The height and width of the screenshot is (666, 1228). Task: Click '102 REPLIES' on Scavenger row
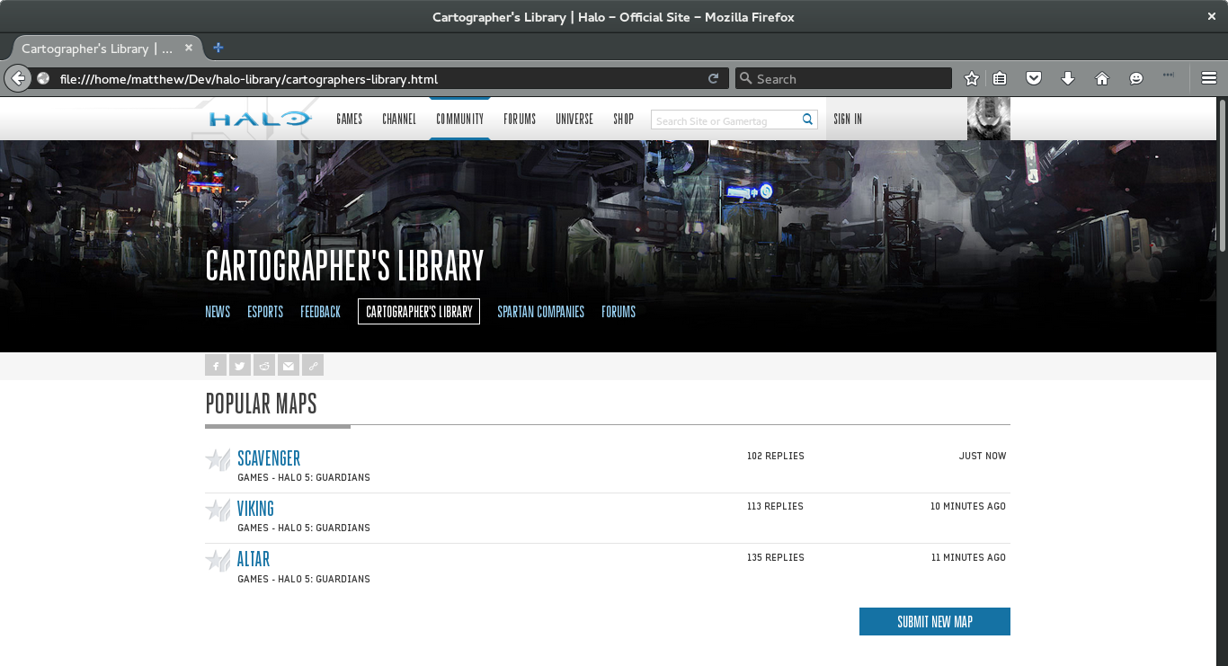point(776,456)
